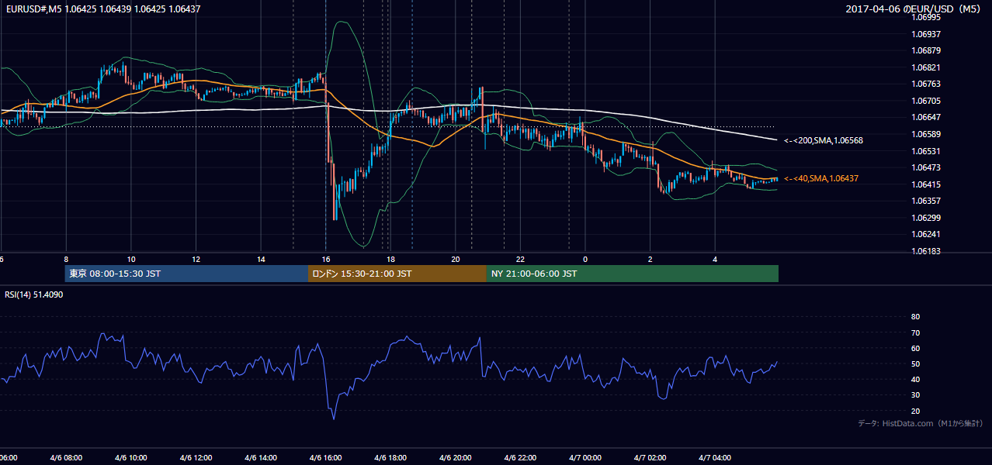The image size is (992, 465).
Task: Click the 4/6 14:00 time axis label
Action: pyautogui.click(x=261, y=458)
